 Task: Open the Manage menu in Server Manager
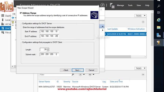(120, 5)
